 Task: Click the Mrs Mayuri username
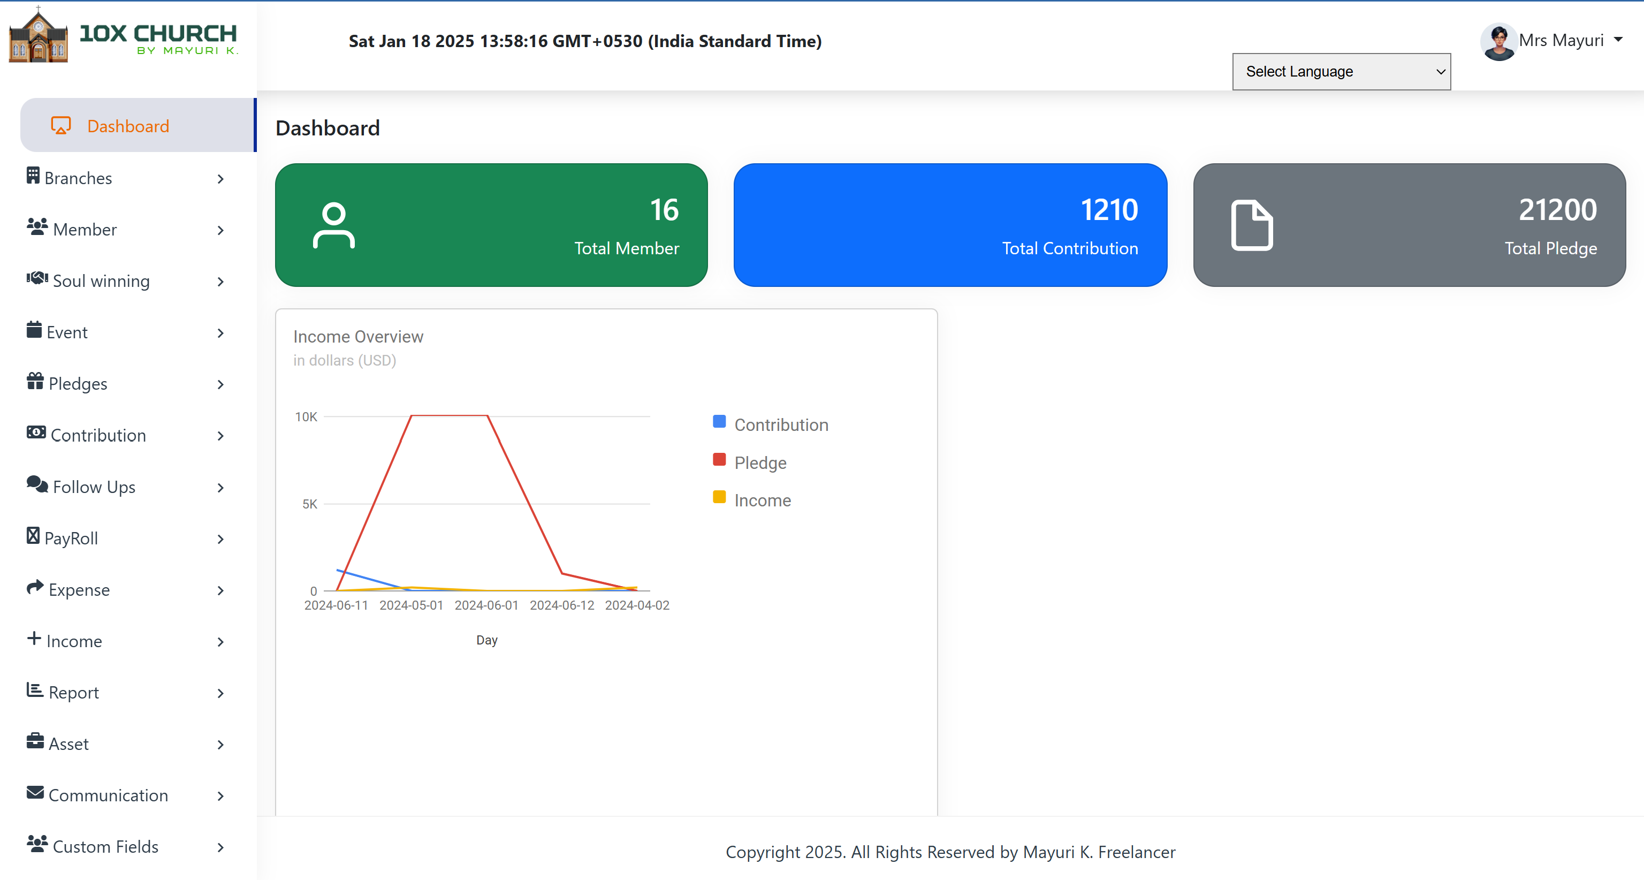click(1561, 40)
